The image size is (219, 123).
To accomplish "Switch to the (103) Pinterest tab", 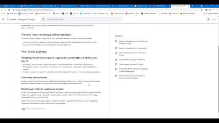I will pos(162,6).
